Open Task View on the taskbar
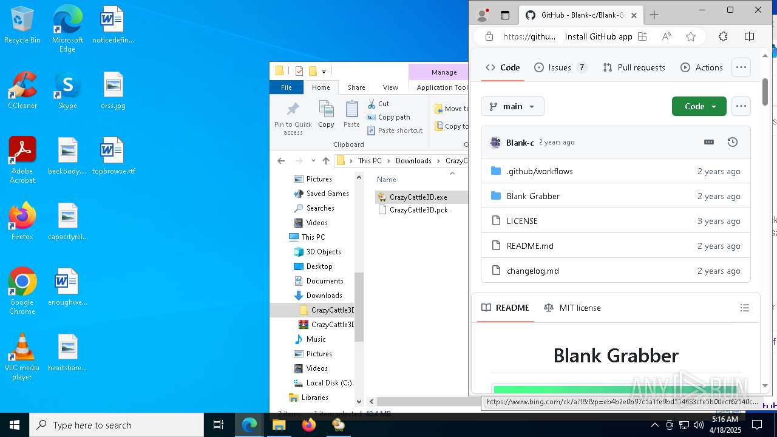This screenshot has height=437, width=777. click(219, 425)
